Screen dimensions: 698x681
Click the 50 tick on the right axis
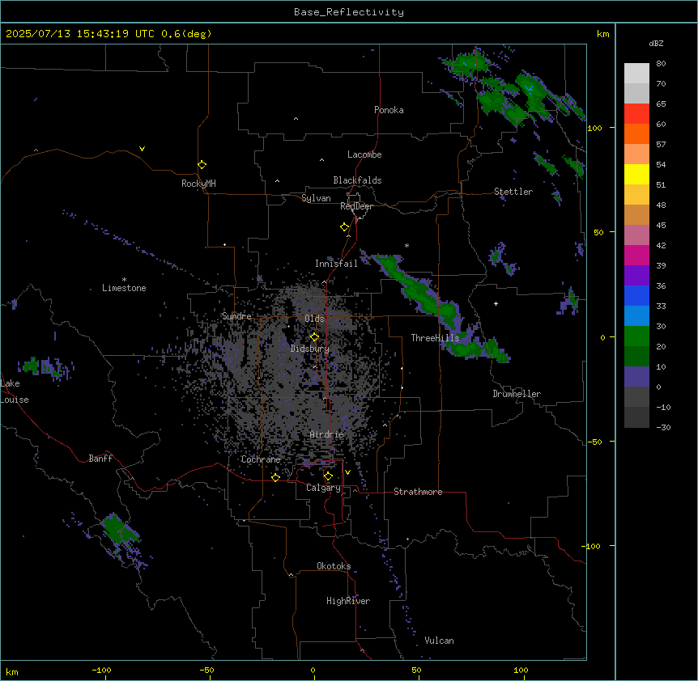click(598, 232)
